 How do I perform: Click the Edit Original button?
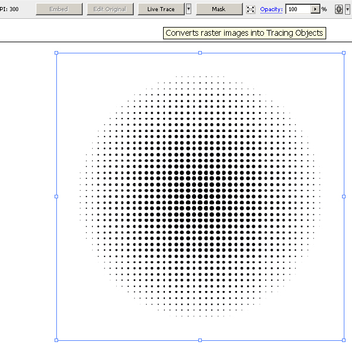110,9
